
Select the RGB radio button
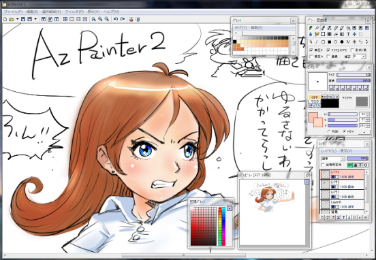click(x=329, y=131)
